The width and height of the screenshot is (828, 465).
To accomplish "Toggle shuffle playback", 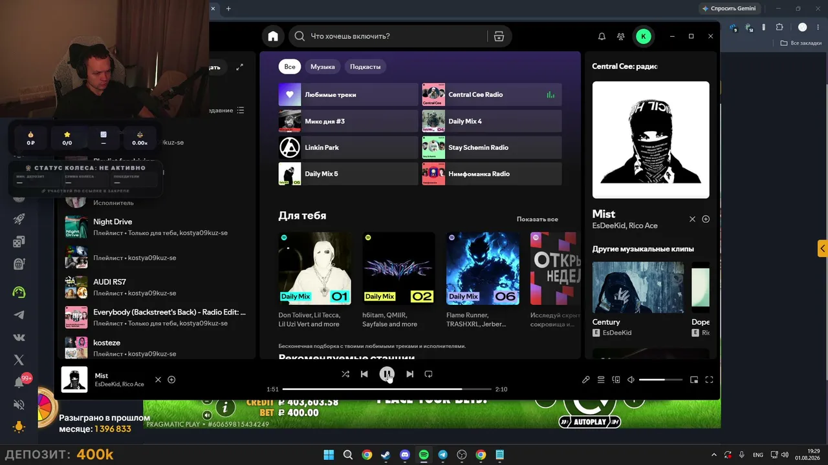I will [345, 374].
